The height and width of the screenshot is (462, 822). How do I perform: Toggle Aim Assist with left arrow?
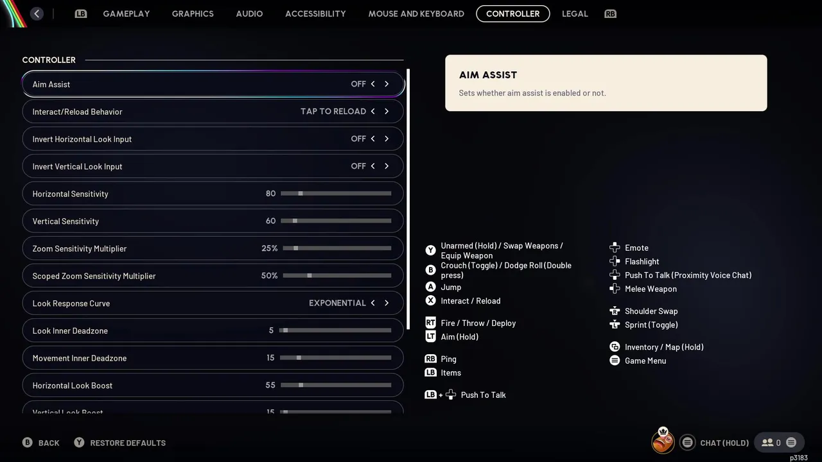372,84
